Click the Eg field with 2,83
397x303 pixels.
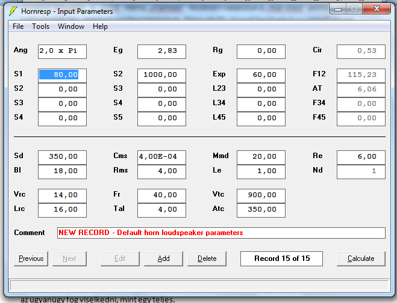pyautogui.click(x=161, y=52)
